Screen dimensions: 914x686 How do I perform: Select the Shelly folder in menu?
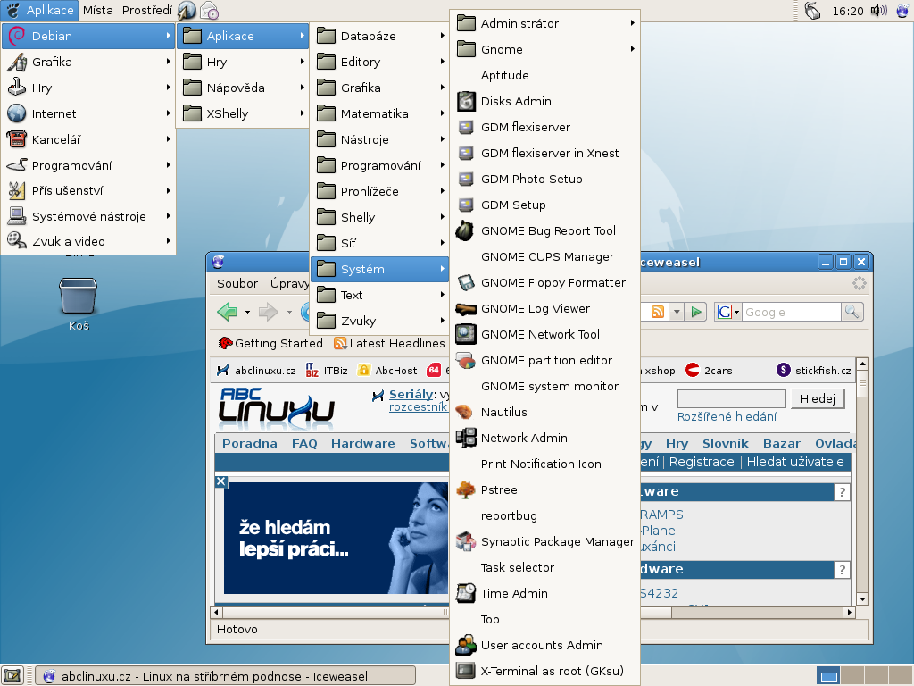pos(379,217)
